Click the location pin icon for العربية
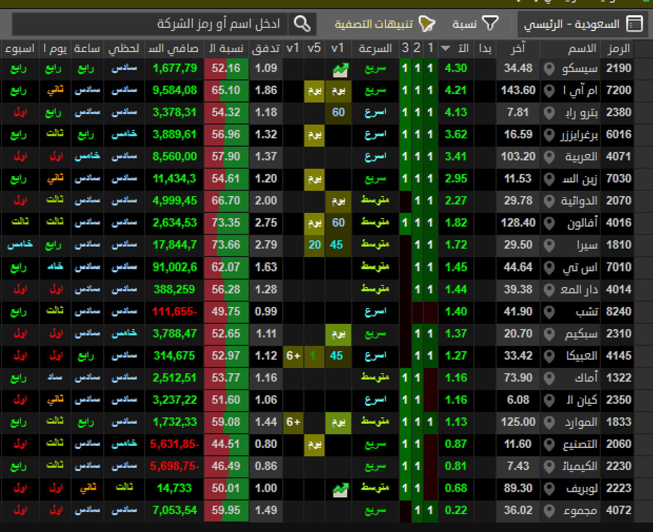 [549, 157]
